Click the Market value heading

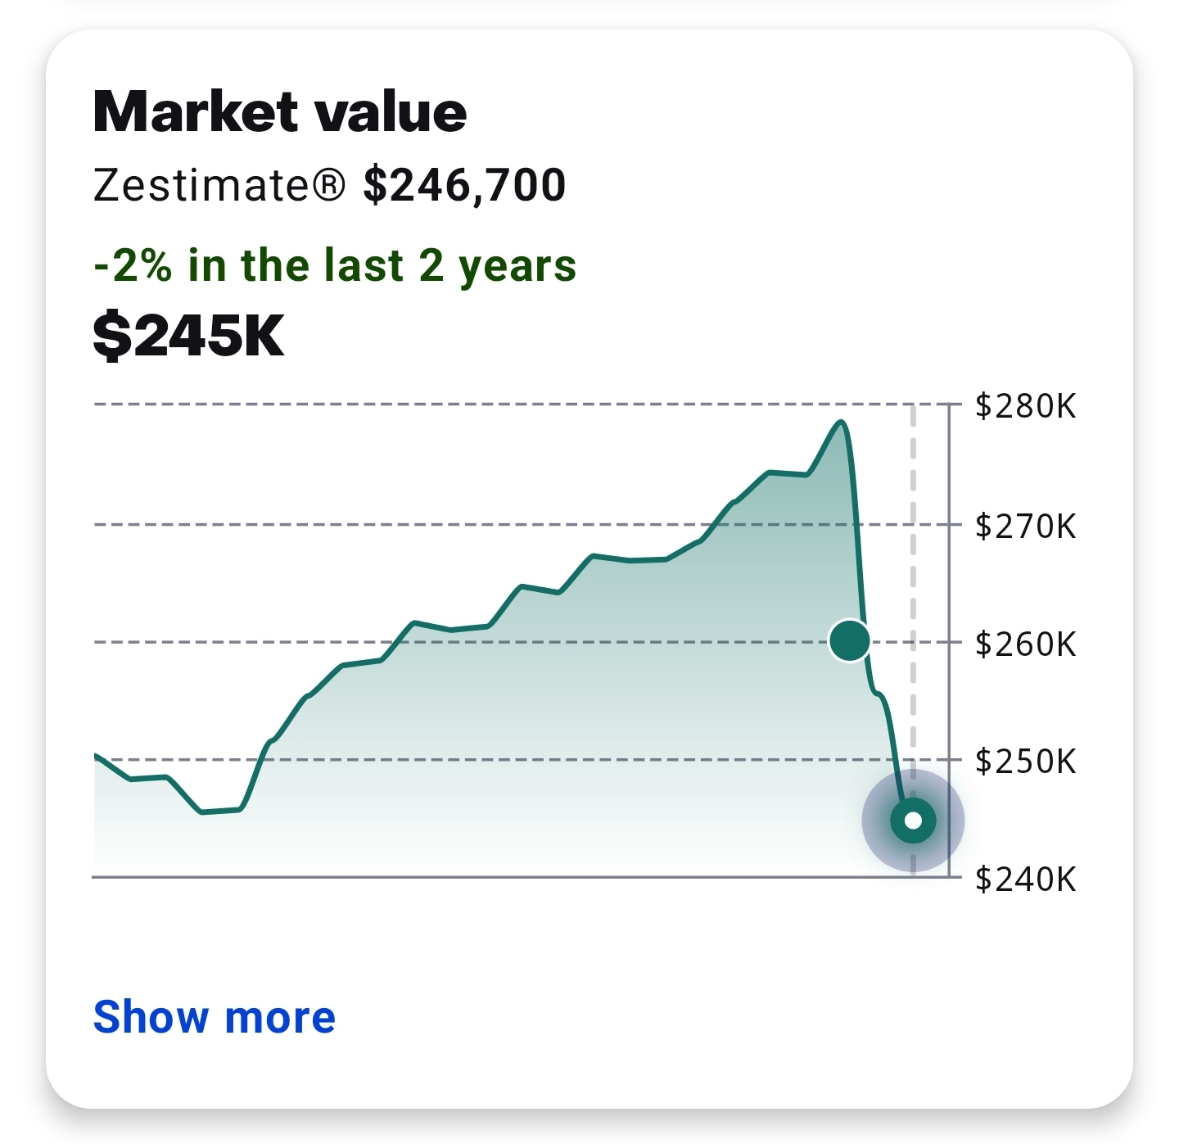tap(280, 111)
